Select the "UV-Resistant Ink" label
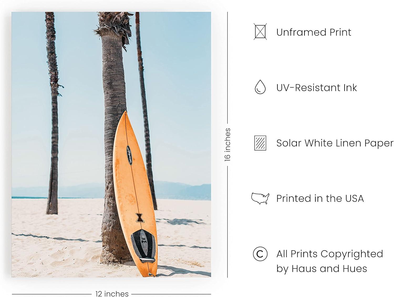This screenshot has width=394, height=297. pyautogui.click(x=317, y=88)
